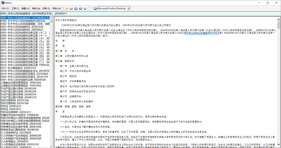
Task: Click the search input field showing 0001_中华人民共和国宪法
Action: click(140, 13)
